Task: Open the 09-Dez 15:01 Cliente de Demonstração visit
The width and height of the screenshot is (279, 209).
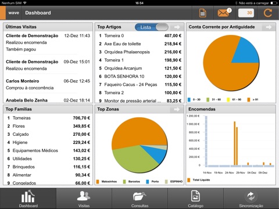Action: coord(48,66)
